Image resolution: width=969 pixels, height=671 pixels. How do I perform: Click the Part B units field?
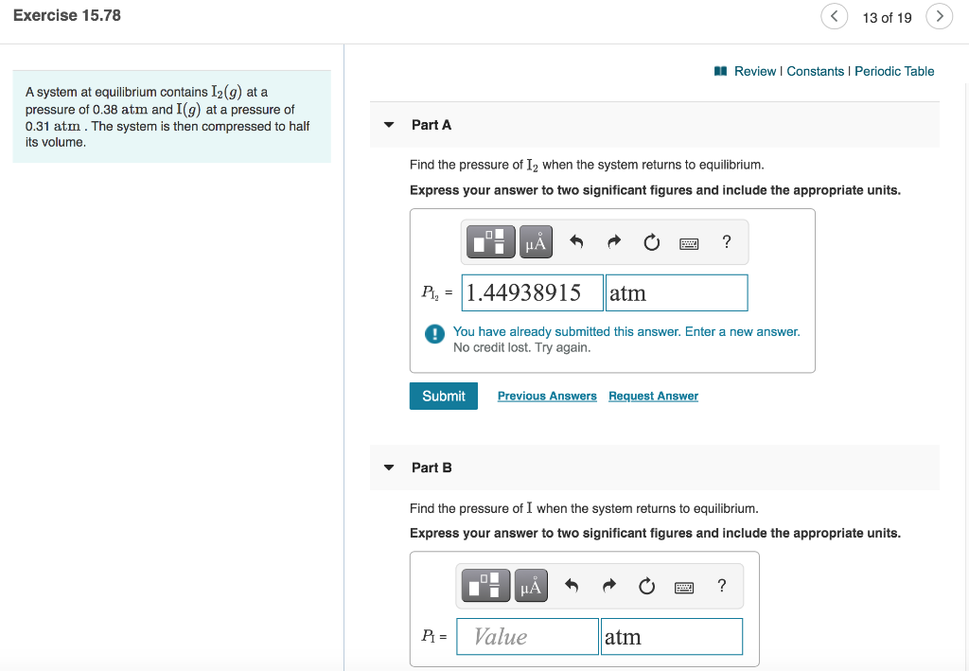tap(672, 636)
